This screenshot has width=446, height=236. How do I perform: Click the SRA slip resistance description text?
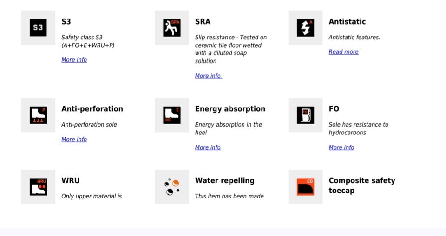click(230, 49)
